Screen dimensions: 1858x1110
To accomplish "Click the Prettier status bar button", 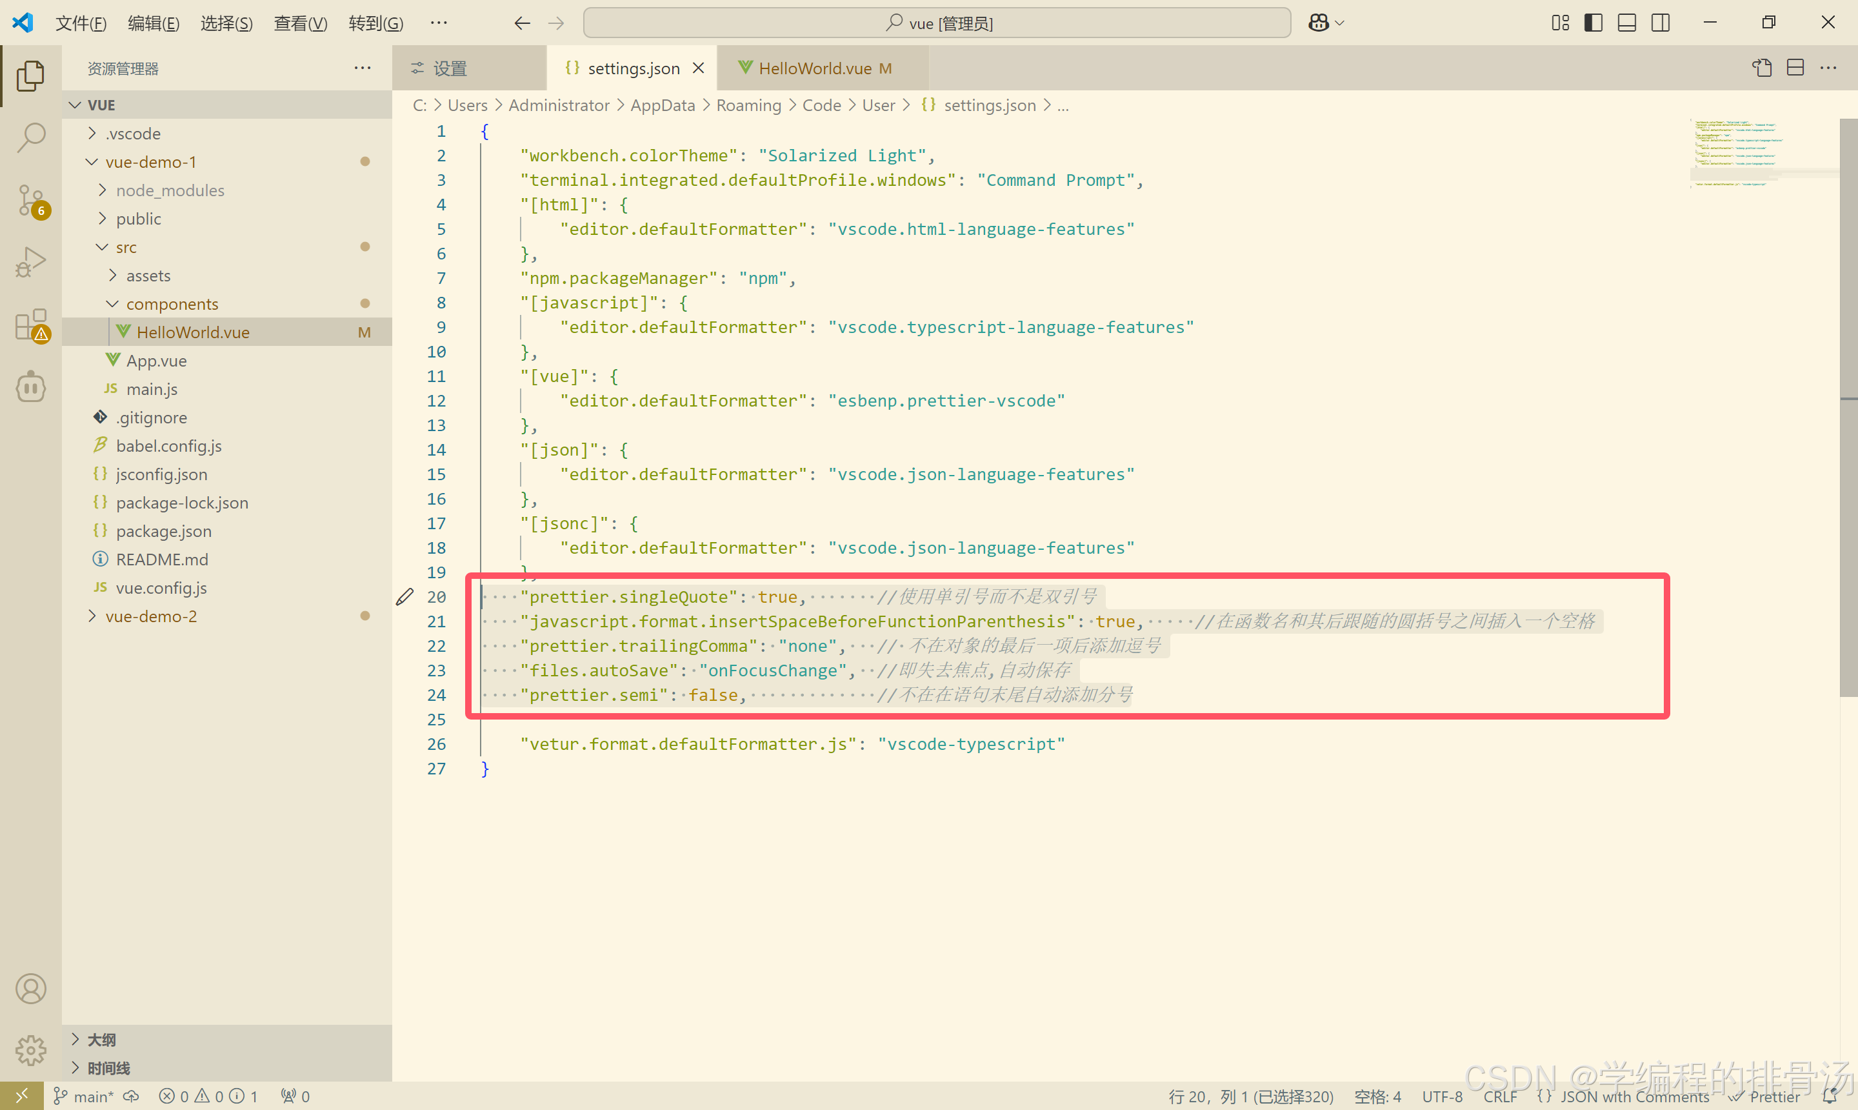I will pyautogui.click(x=1766, y=1096).
